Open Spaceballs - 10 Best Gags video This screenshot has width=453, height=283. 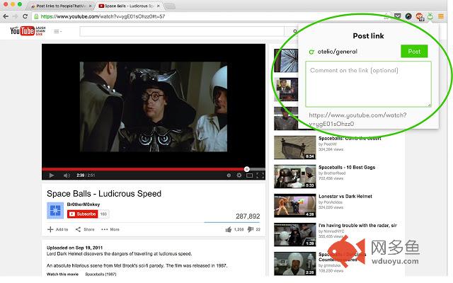click(x=347, y=167)
